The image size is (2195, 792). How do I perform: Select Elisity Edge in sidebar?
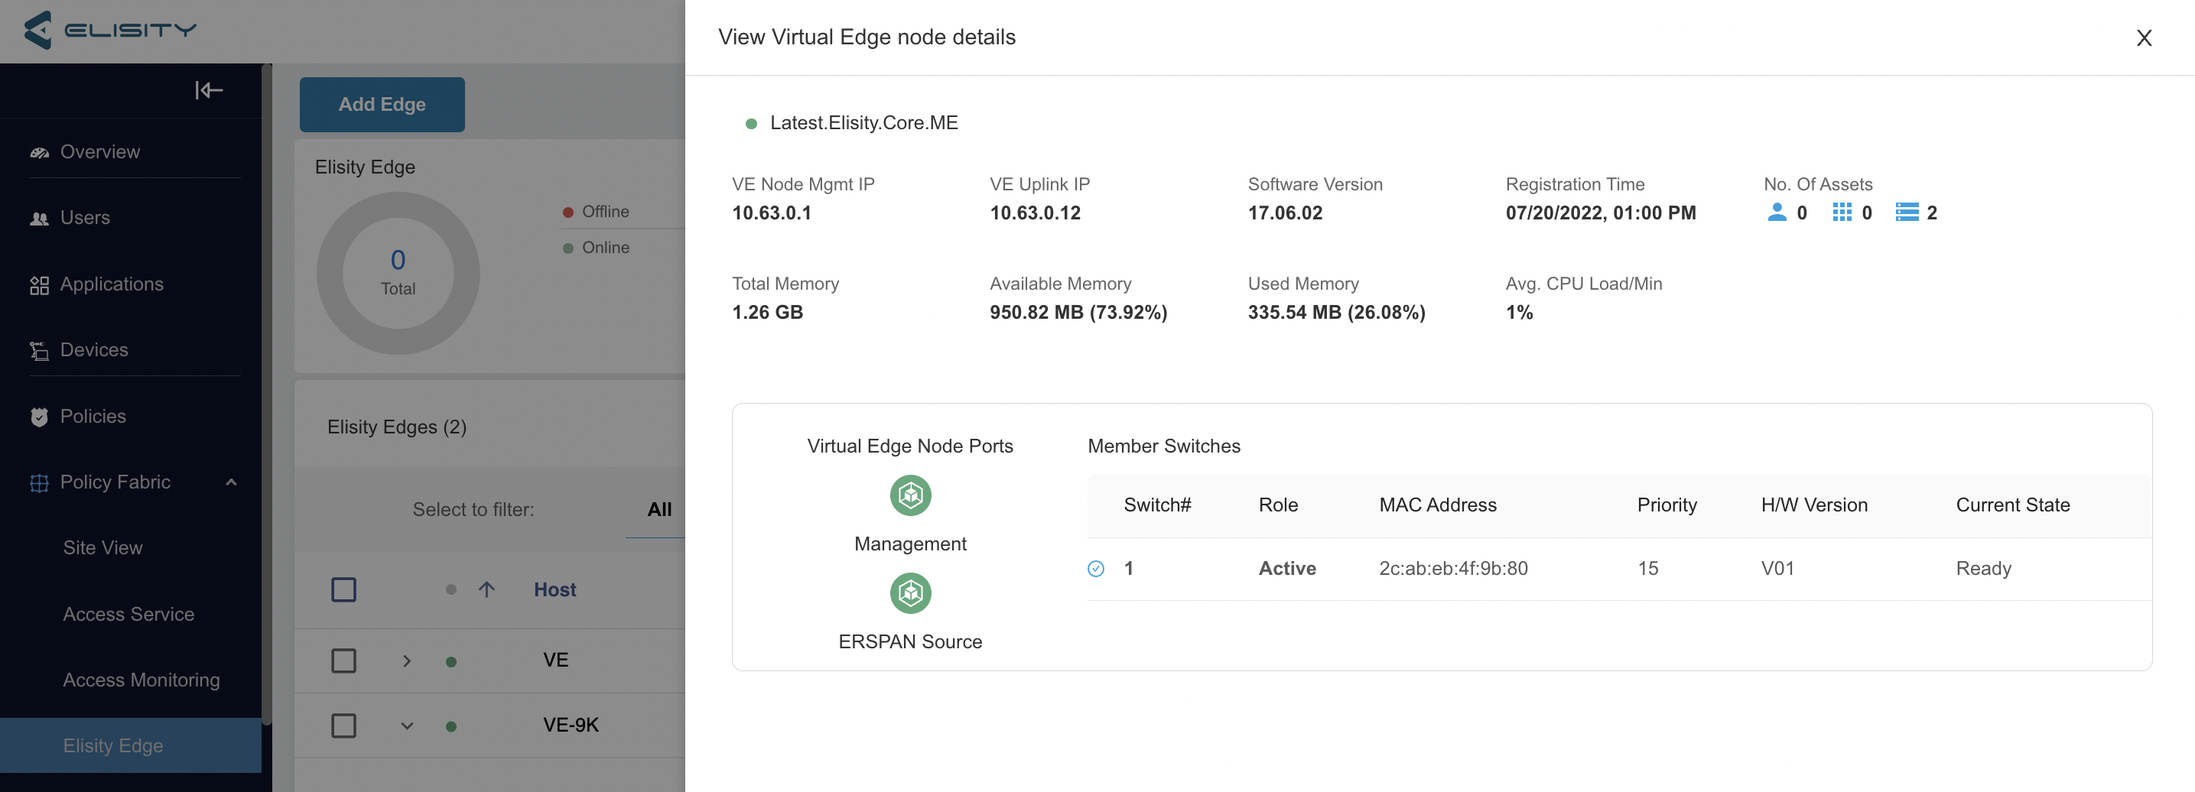[130, 745]
